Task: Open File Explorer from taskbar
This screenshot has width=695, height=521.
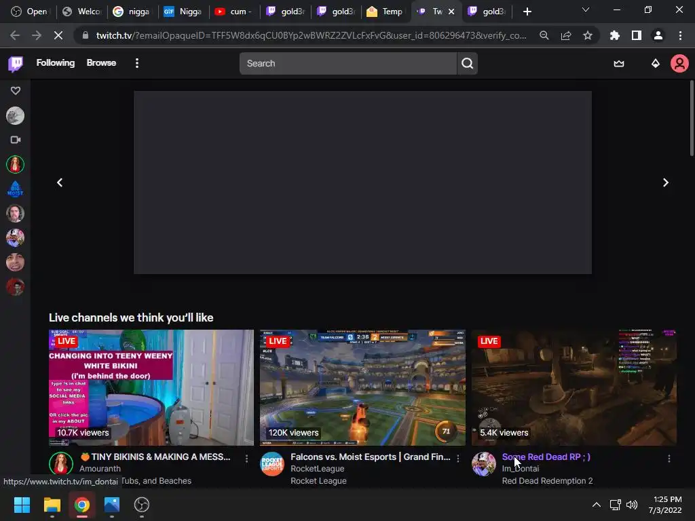Action: pos(52,505)
